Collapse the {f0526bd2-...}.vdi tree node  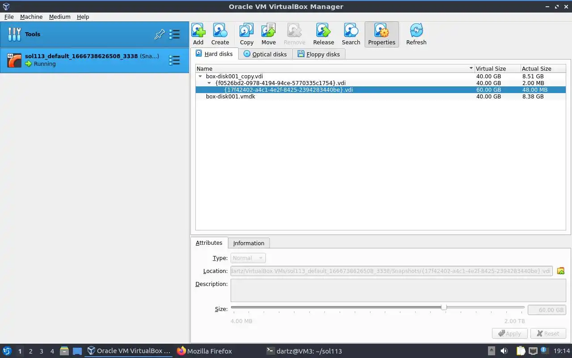209,83
